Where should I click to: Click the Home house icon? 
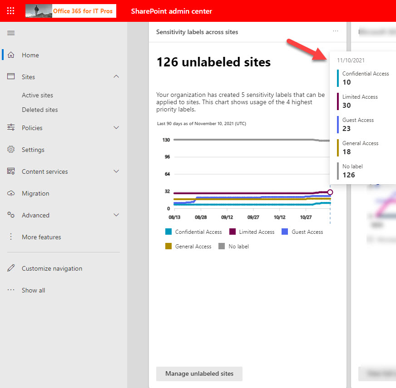(x=11, y=55)
